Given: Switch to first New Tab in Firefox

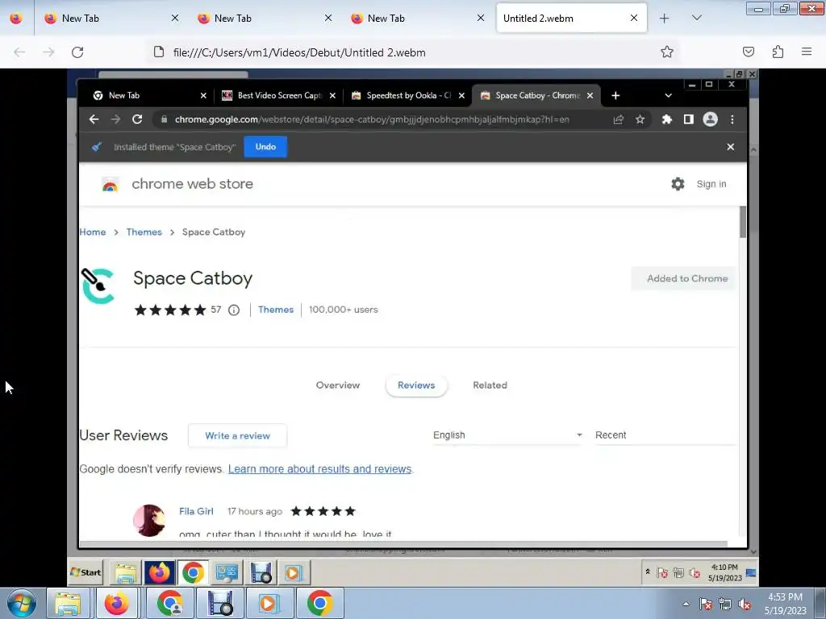Looking at the screenshot, I should (x=111, y=19).
